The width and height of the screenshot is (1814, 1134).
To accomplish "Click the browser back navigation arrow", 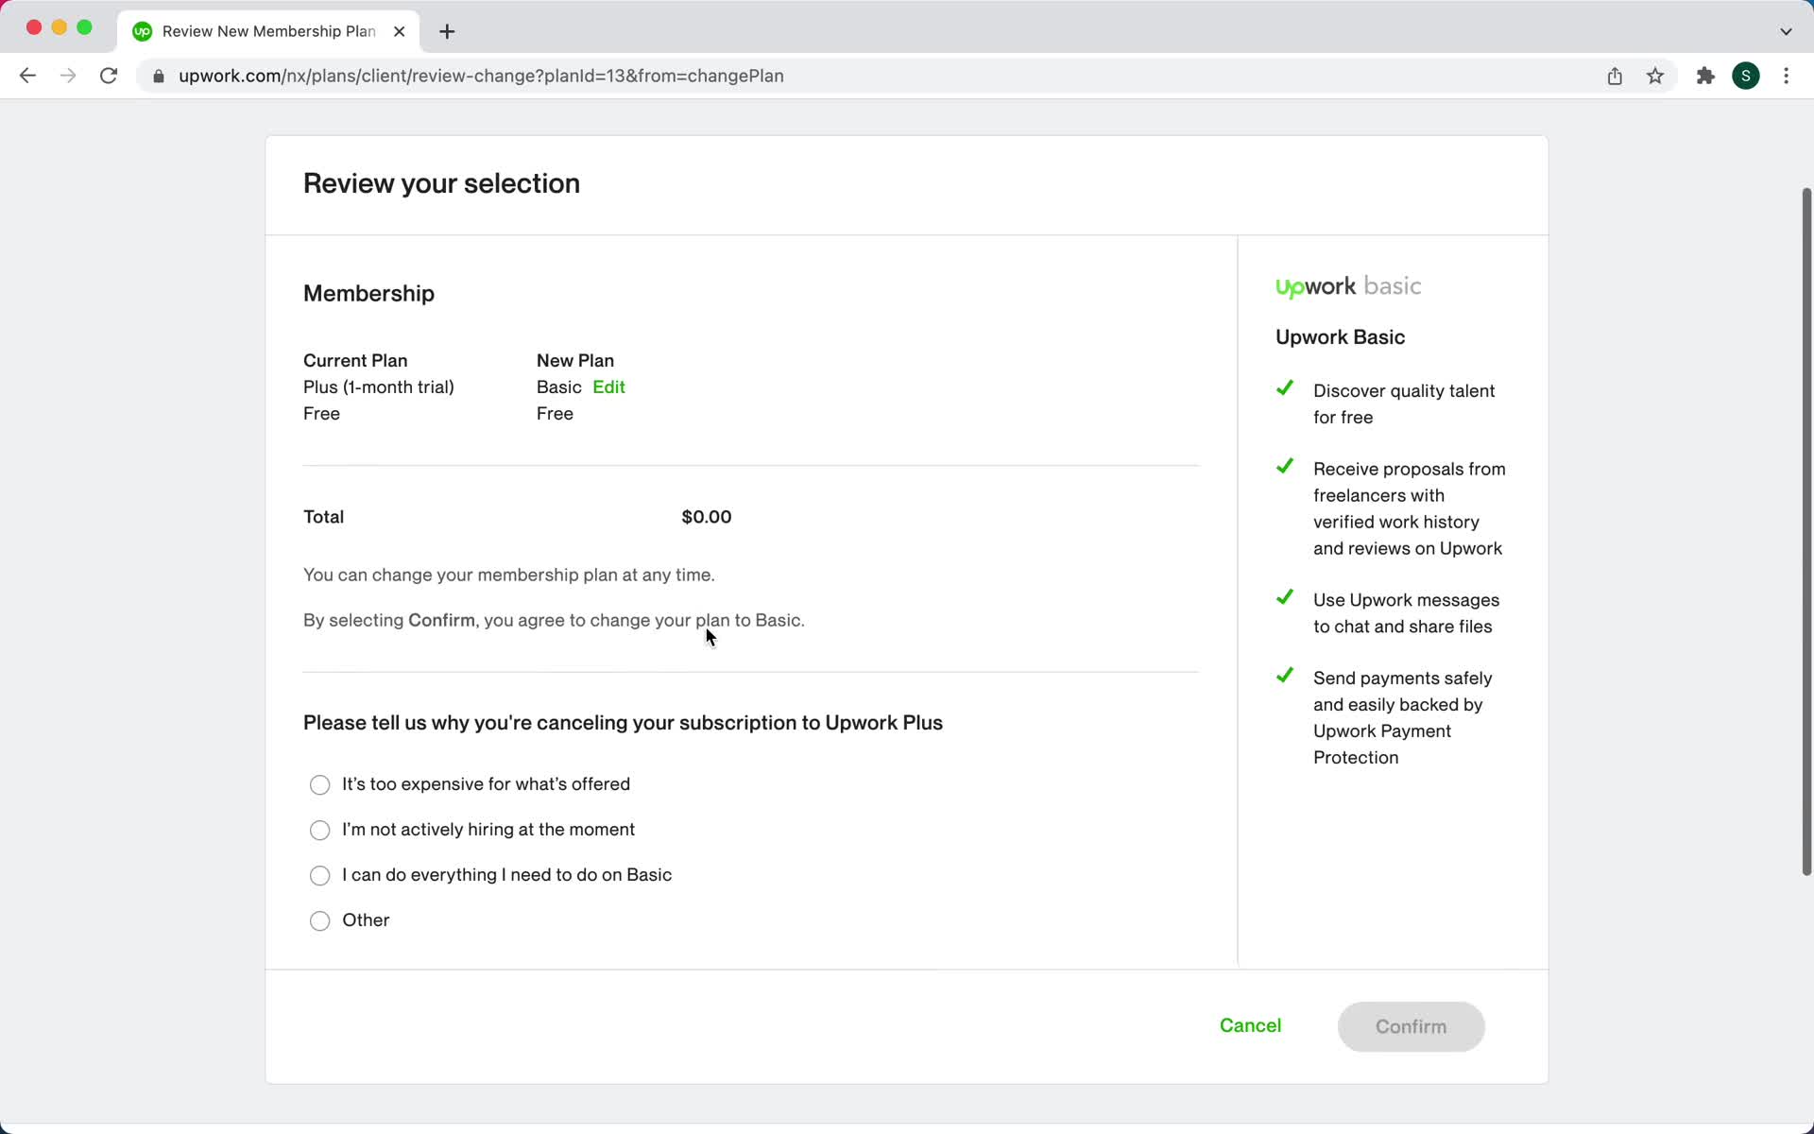I will click(27, 75).
